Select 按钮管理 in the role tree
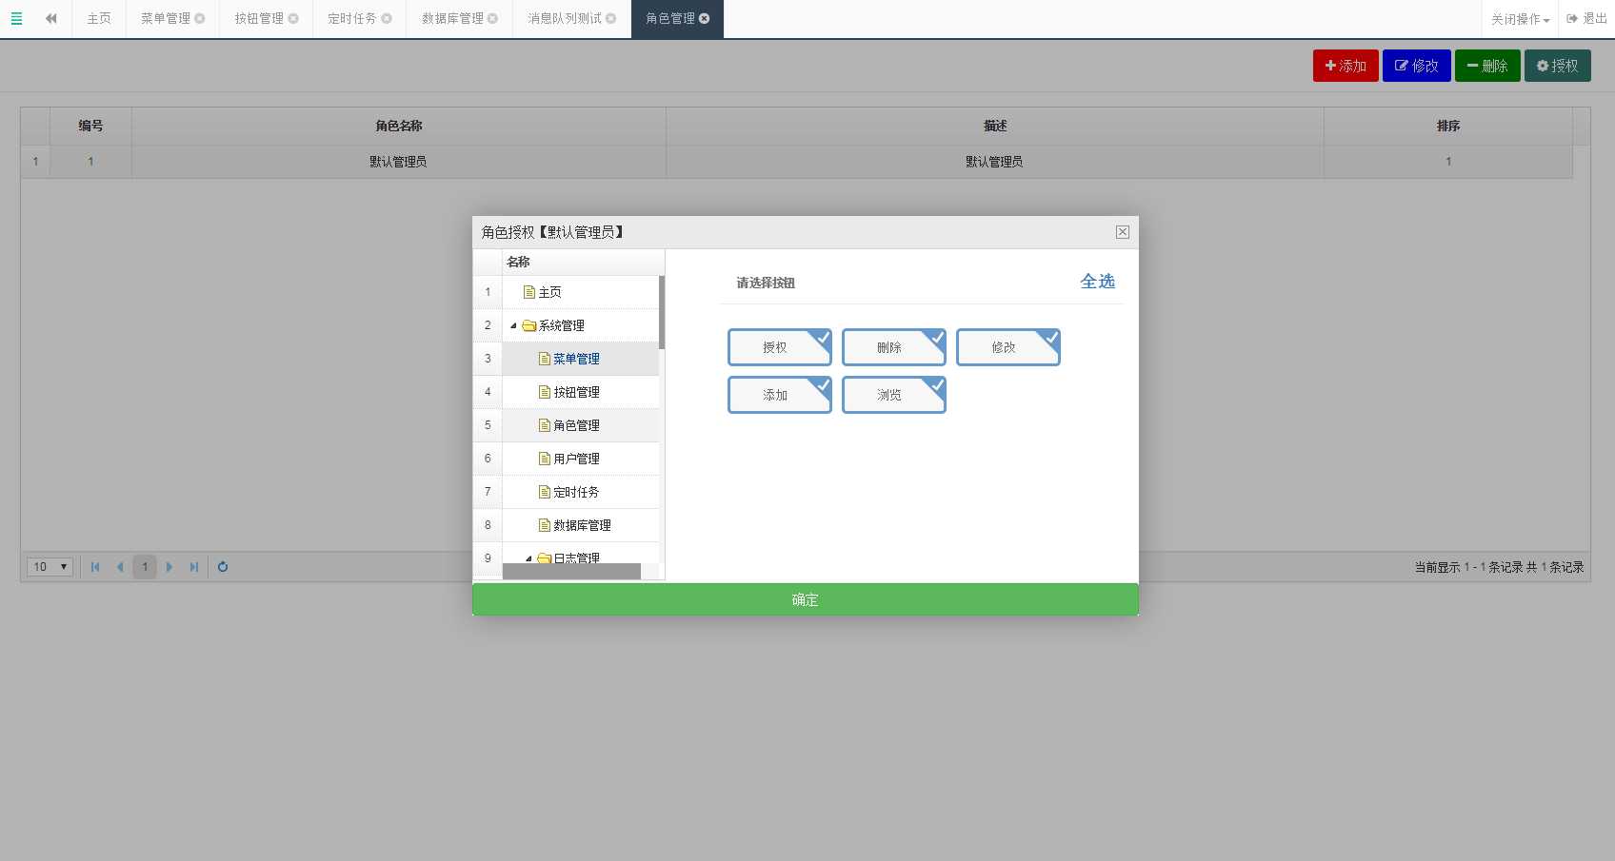 point(576,392)
